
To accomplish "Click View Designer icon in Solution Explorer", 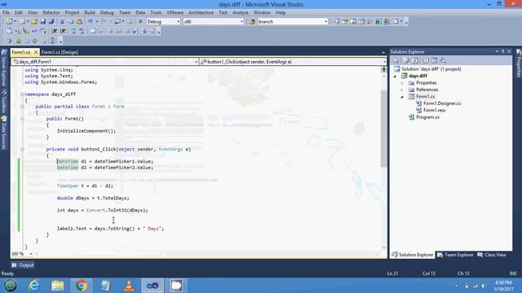I will 434,60.
